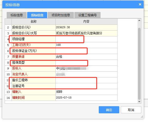Click the 投标总价(元)大写 amount cell
This screenshot has width=148, height=123.
click(x=86, y=33)
